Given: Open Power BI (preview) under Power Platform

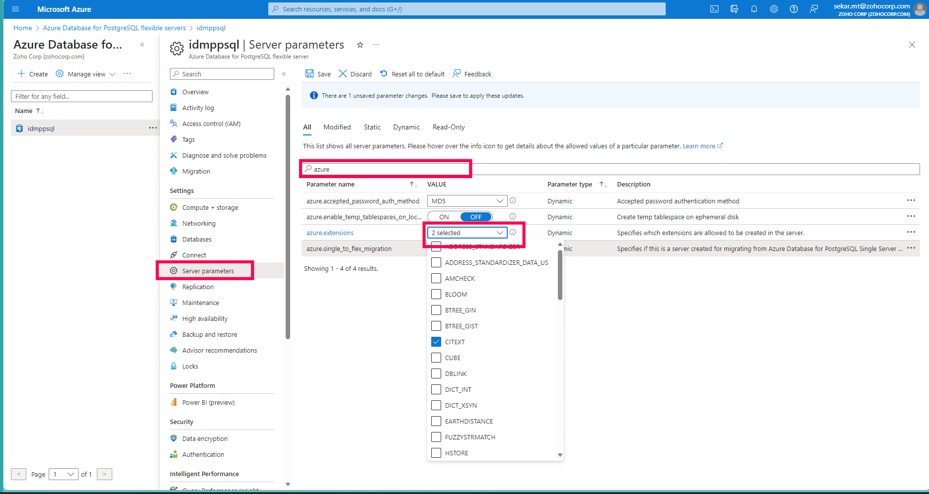Looking at the screenshot, I should click(208, 402).
